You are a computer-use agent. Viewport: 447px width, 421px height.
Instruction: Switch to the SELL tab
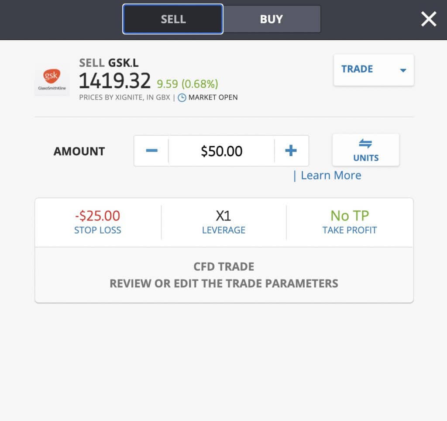click(x=173, y=19)
